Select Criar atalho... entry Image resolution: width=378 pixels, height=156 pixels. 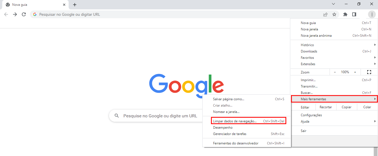coord(247,105)
